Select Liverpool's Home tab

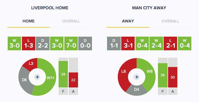coord(28,21)
